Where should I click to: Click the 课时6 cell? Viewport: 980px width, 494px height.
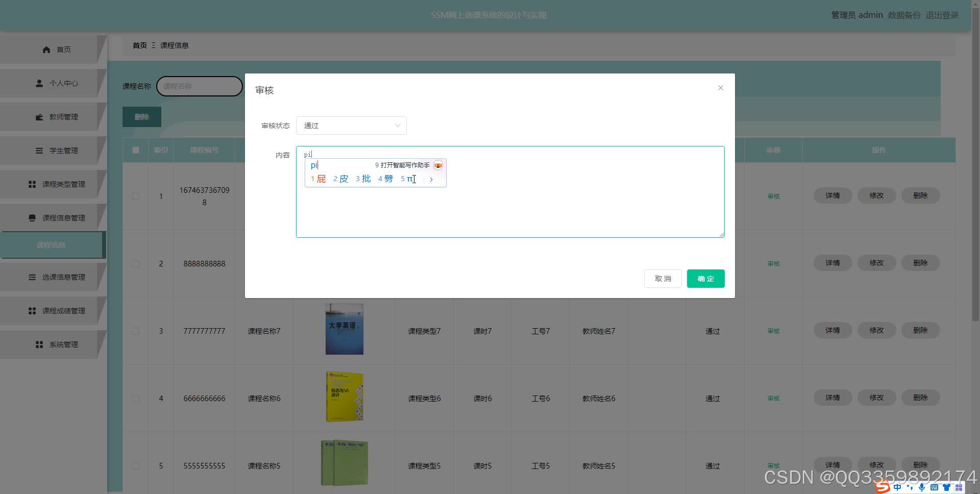[482, 399]
